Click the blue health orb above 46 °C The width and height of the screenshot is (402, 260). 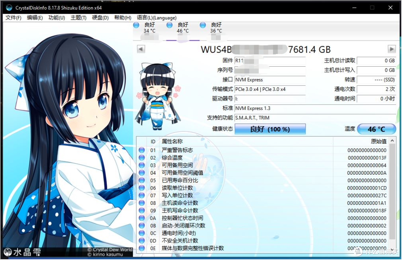pyautogui.click(x=169, y=25)
